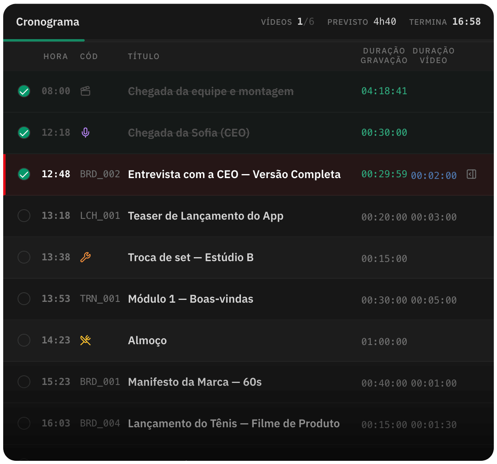Click the time 13:18
Viewport: 497px width, 464px height.
point(56,216)
